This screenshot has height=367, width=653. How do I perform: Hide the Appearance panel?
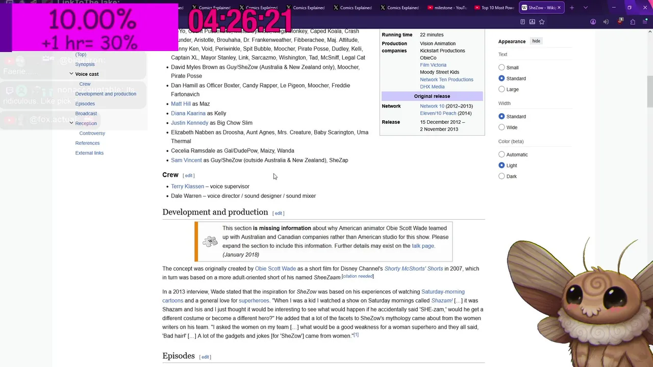coord(536,41)
